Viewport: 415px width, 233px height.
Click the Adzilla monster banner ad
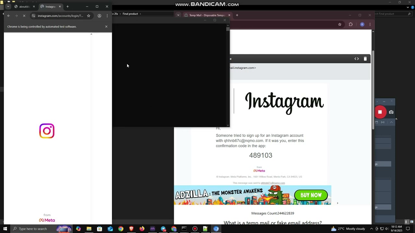[253, 195]
